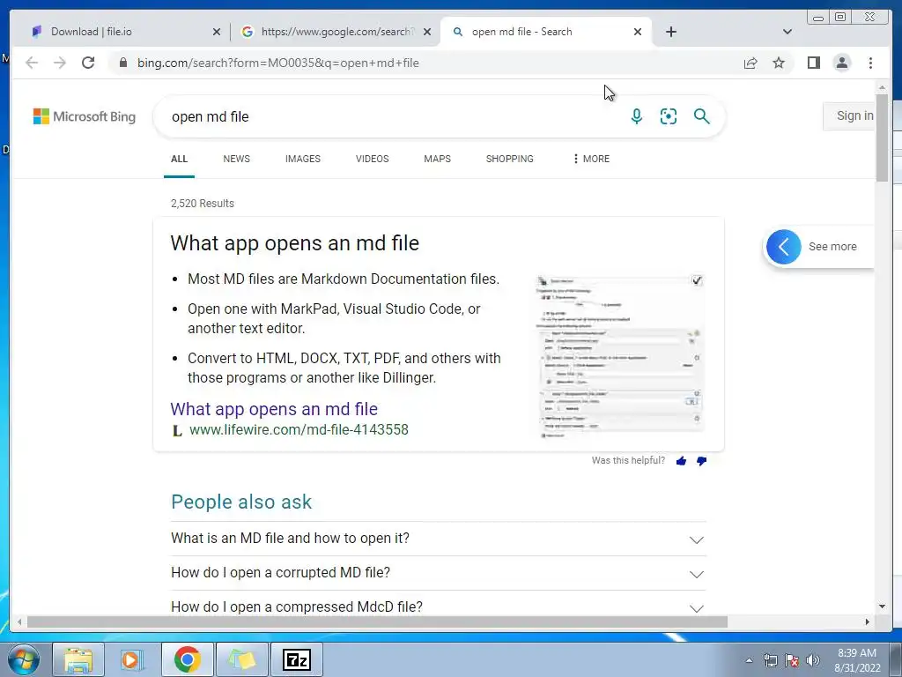Select the MAPS results tab
This screenshot has width=902, height=677.
click(x=437, y=159)
